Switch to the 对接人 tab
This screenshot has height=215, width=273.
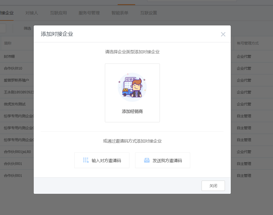coord(32,13)
